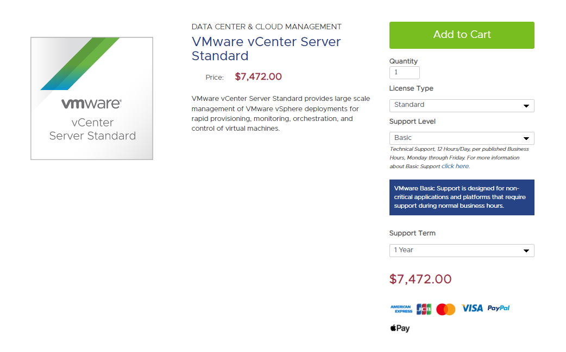
Task: Expand the Support Level dropdown
Action: (x=461, y=138)
